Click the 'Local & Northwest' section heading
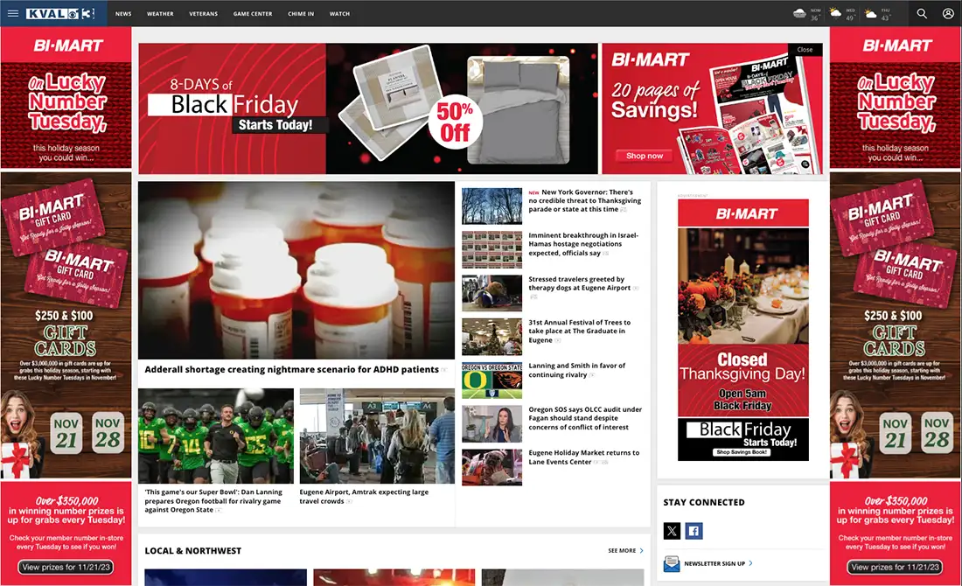 (x=192, y=550)
